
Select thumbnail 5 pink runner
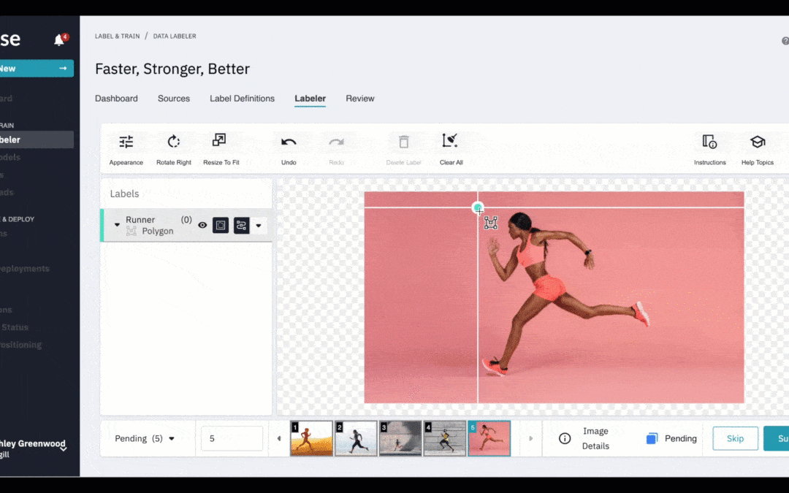coord(489,439)
